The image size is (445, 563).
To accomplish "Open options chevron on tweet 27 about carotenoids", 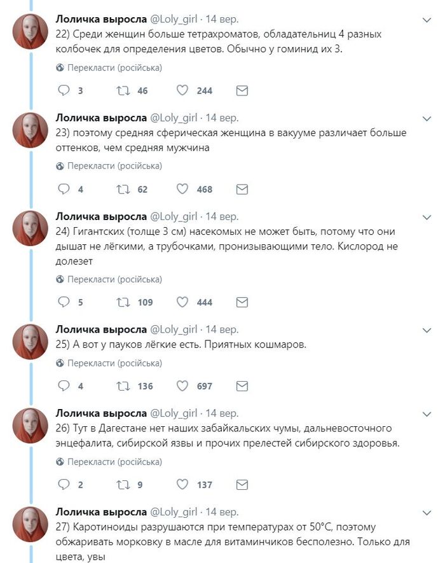I will (x=427, y=513).
